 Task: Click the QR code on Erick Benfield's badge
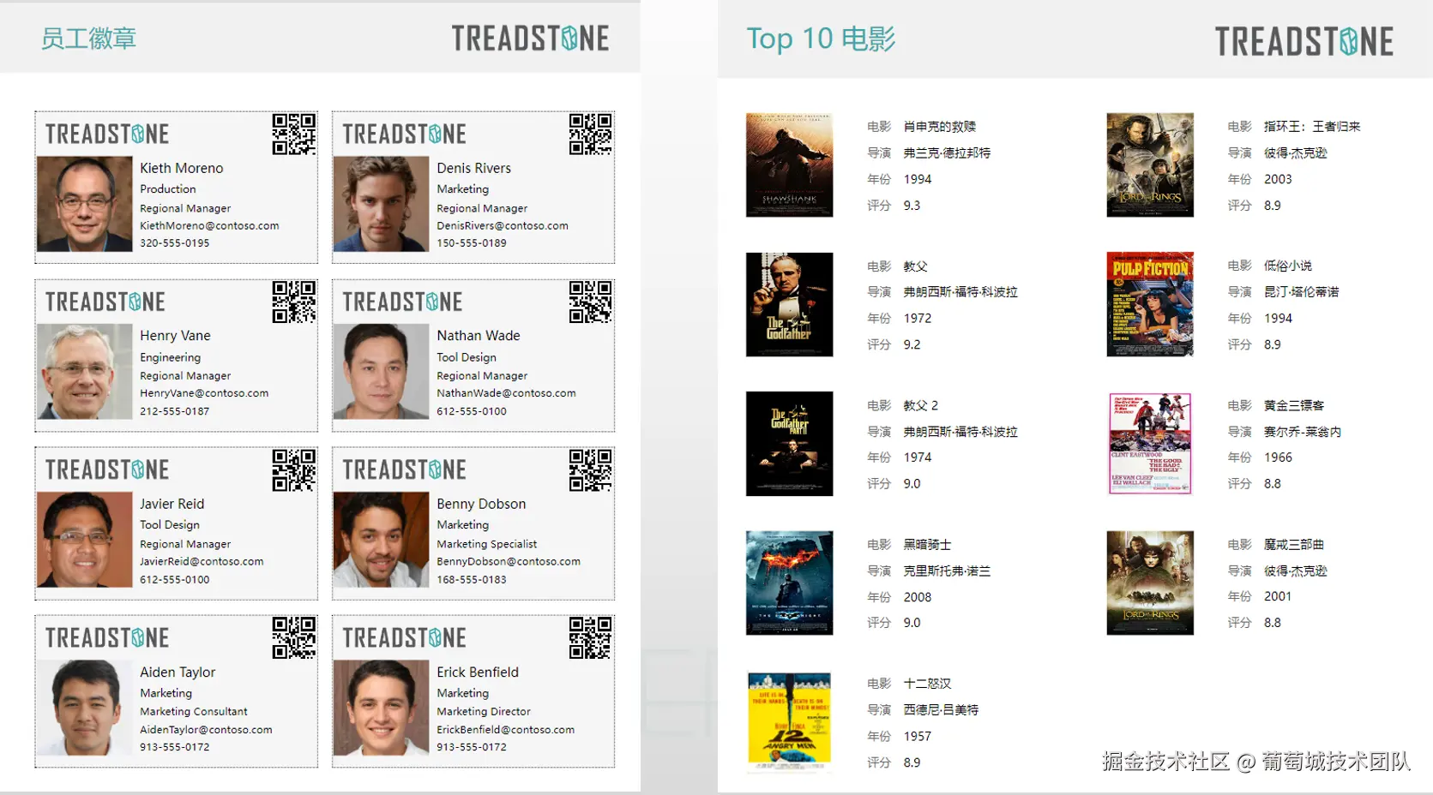(x=591, y=638)
